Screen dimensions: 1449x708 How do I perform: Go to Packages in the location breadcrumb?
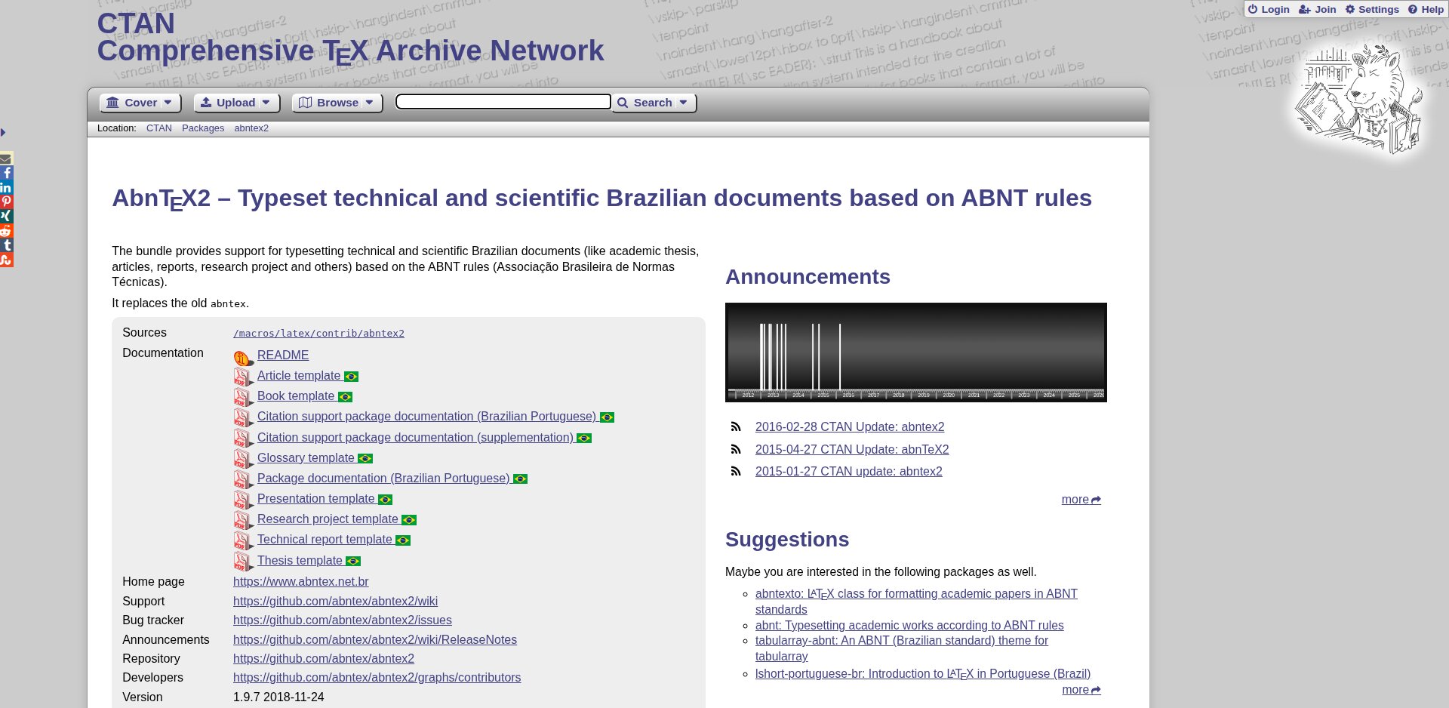pyautogui.click(x=203, y=128)
